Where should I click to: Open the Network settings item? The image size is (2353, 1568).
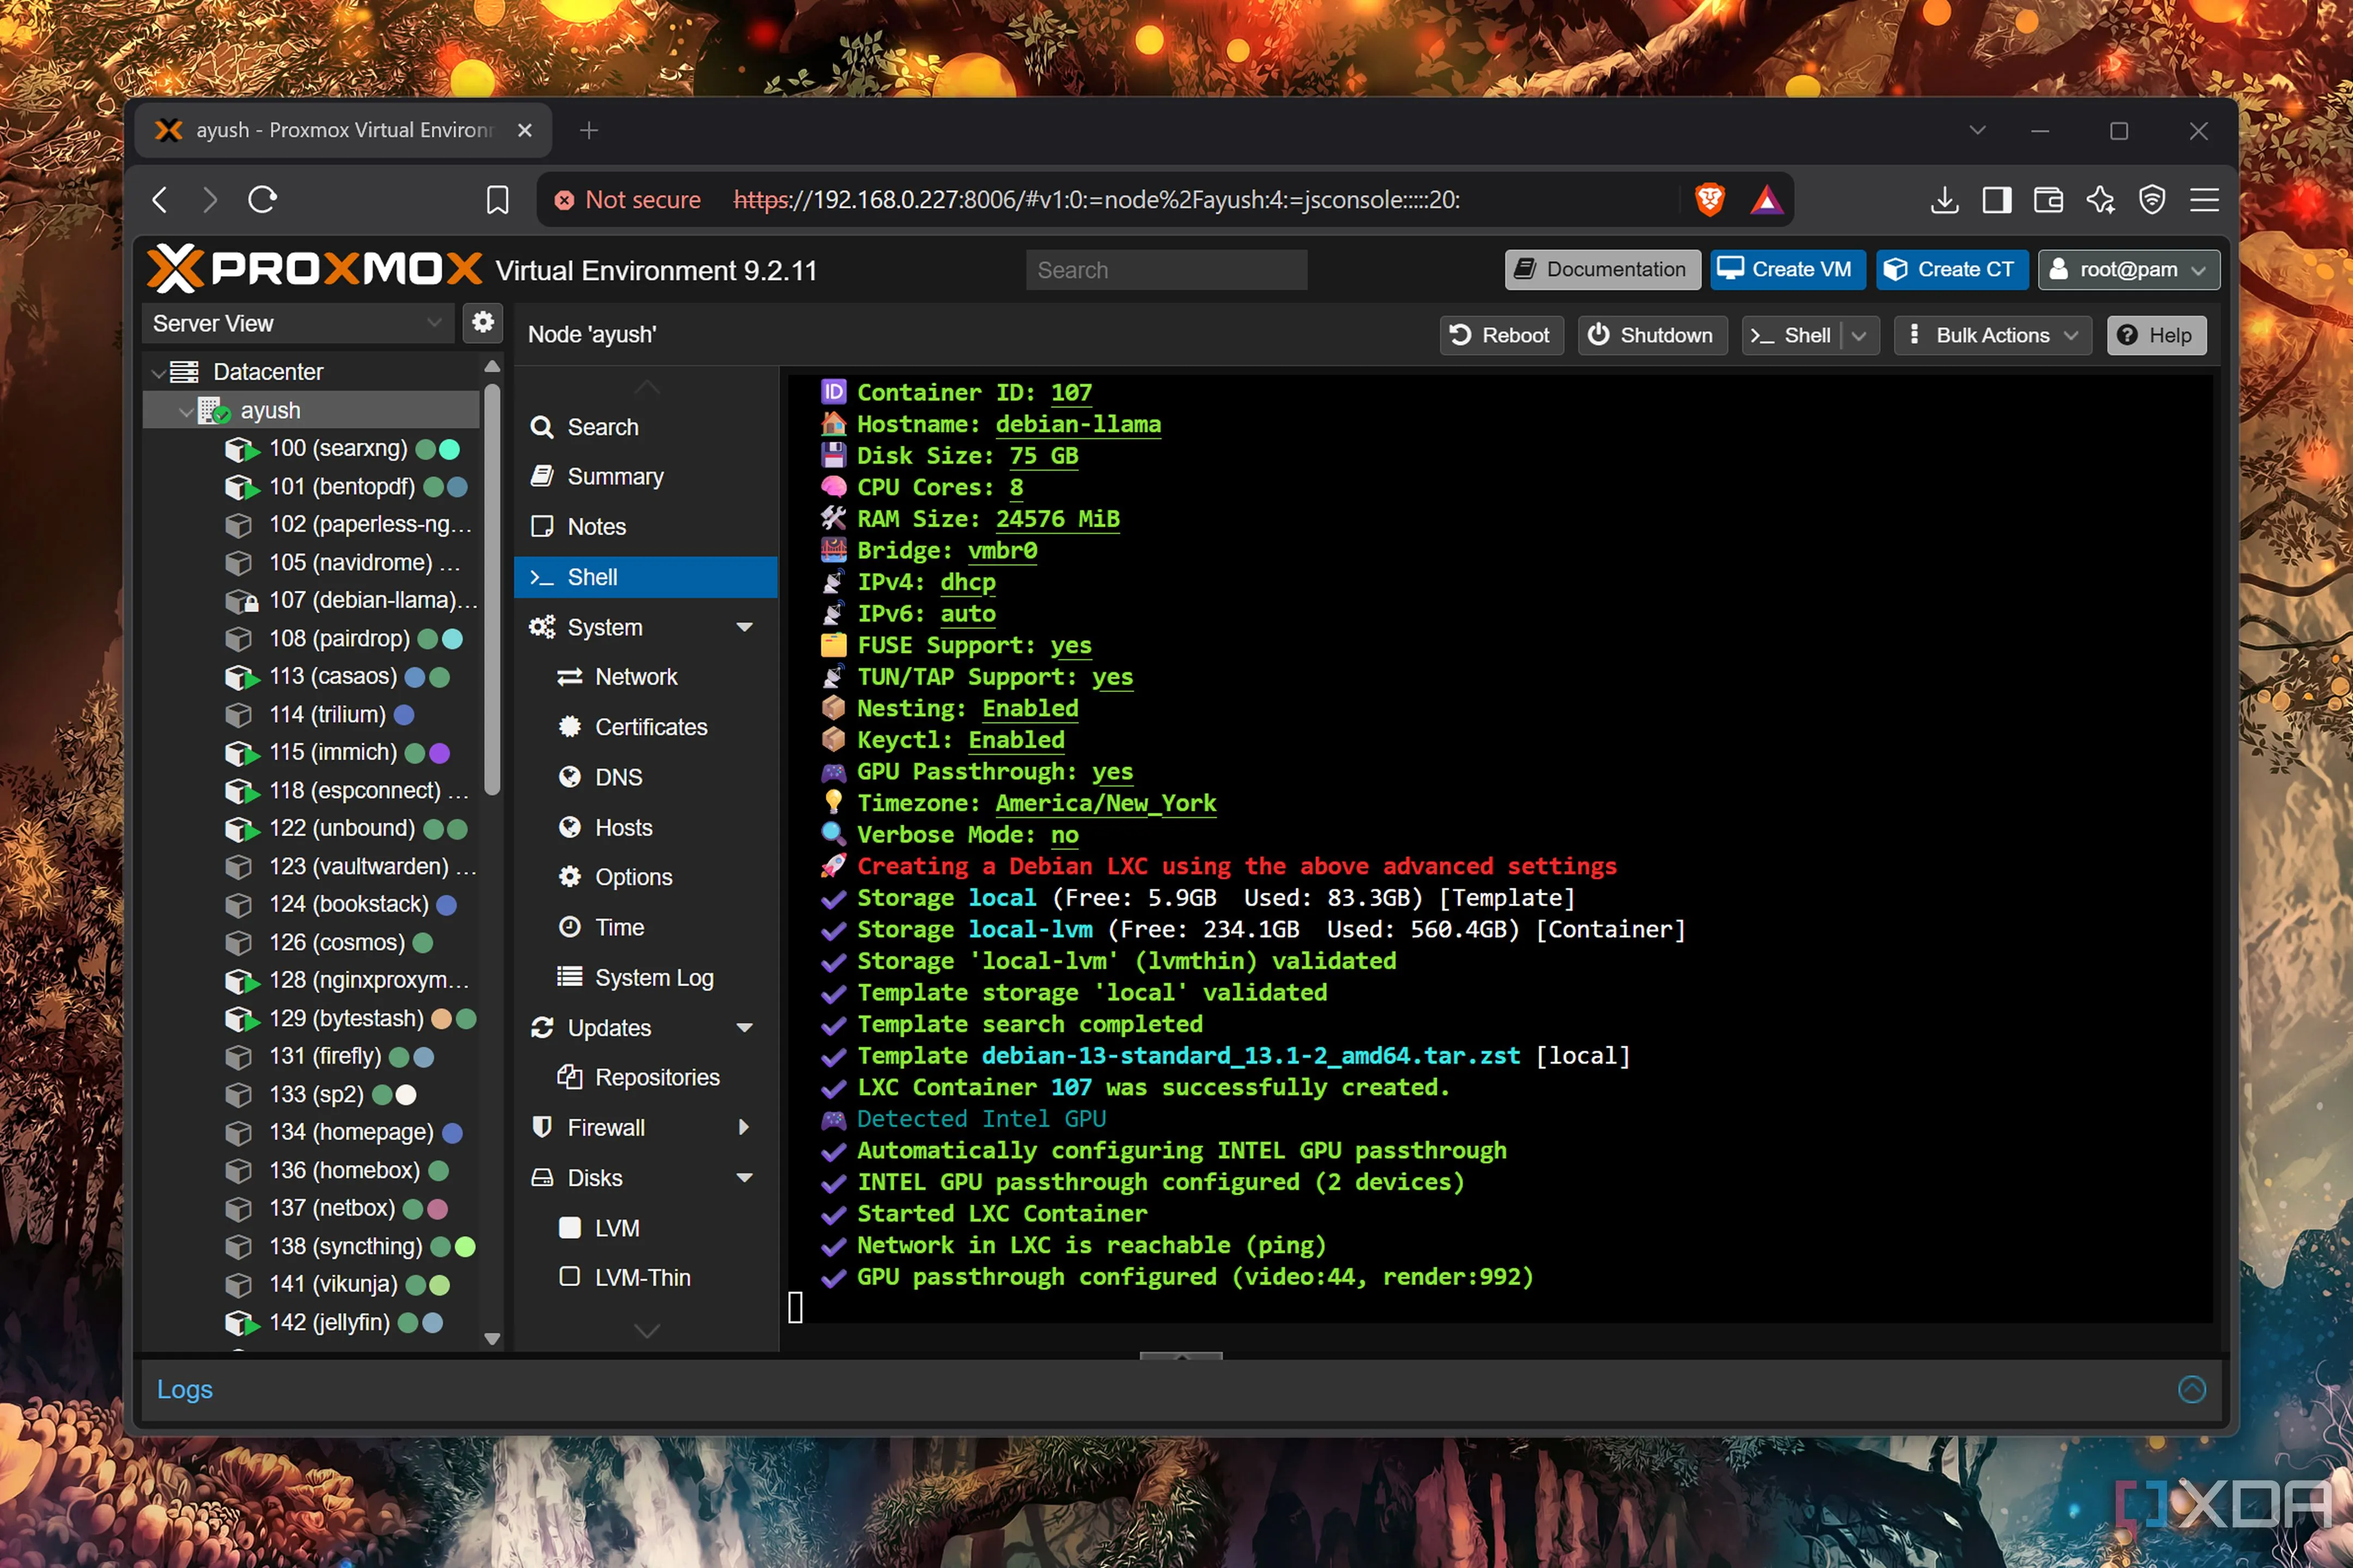pos(645,677)
